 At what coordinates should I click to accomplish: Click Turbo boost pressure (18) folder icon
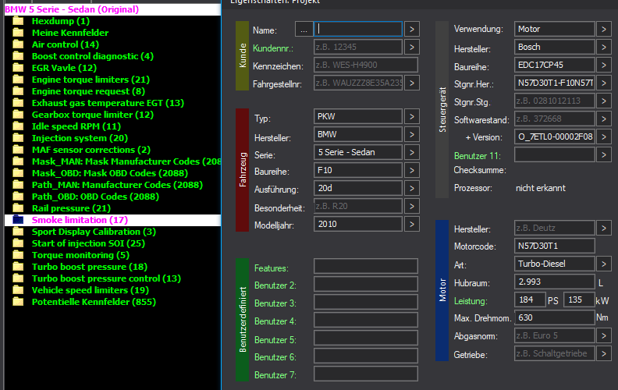[18, 267]
